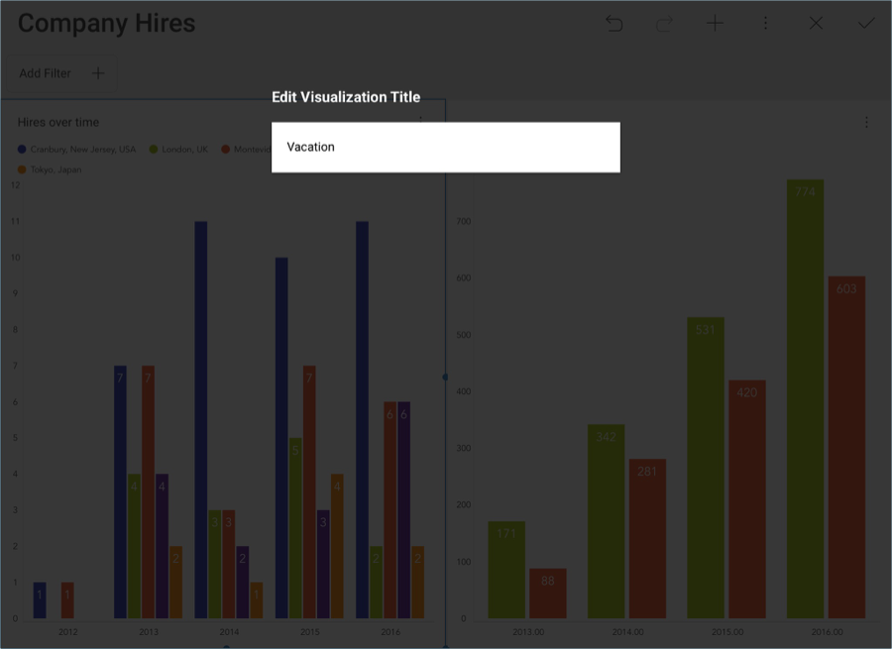Click the Add Filter label
This screenshot has width=892, height=649.
click(45, 73)
